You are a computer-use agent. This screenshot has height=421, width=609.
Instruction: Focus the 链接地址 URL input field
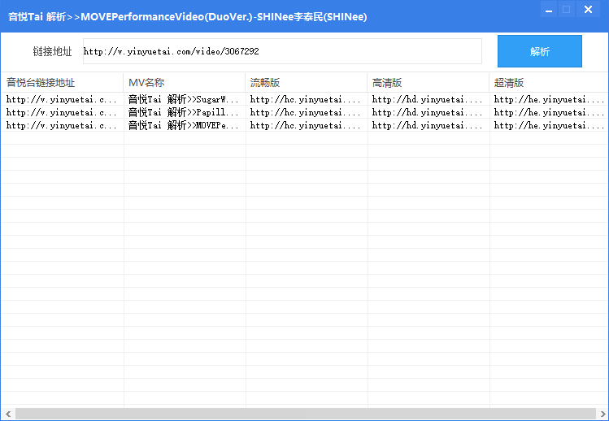point(281,51)
